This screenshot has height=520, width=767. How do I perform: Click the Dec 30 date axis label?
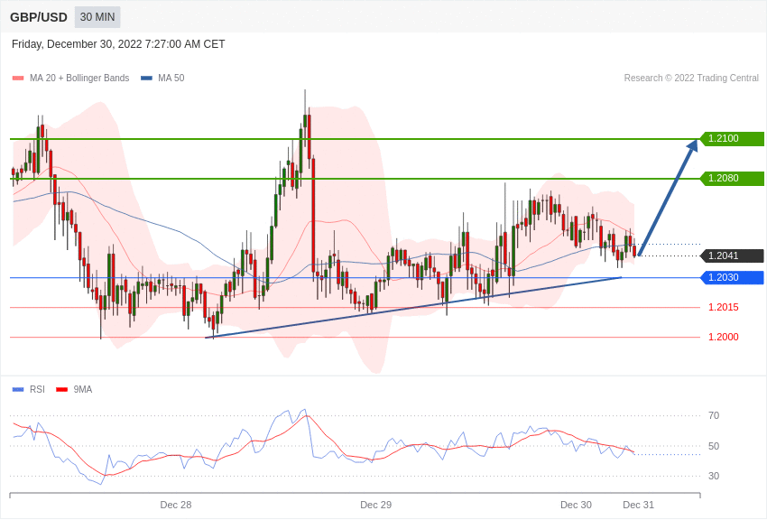(x=576, y=505)
